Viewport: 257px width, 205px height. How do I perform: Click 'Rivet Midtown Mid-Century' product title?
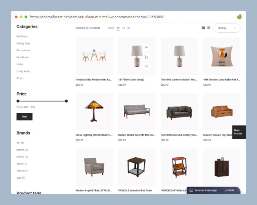coord(179,135)
